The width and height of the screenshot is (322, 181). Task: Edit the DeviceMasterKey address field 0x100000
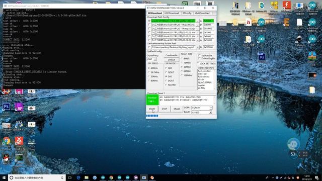tap(208, 47)
